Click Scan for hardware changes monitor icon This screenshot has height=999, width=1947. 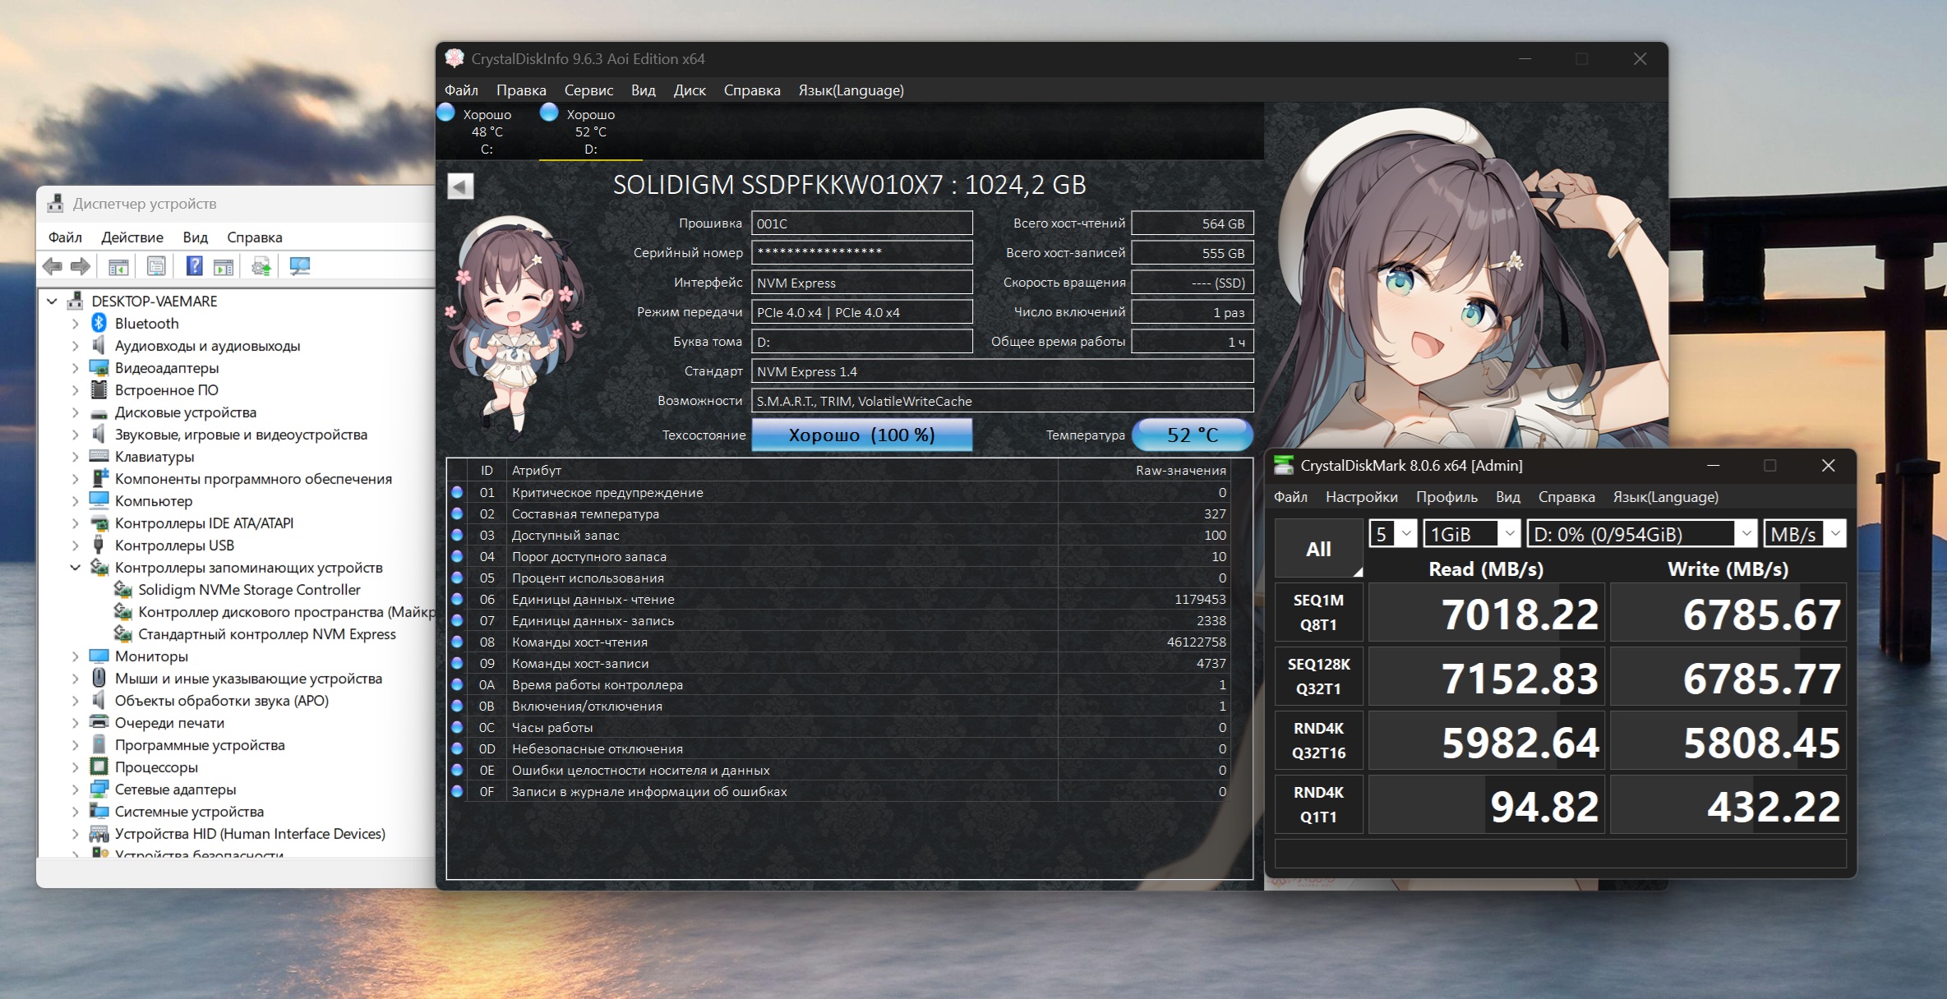click(300, 266)
